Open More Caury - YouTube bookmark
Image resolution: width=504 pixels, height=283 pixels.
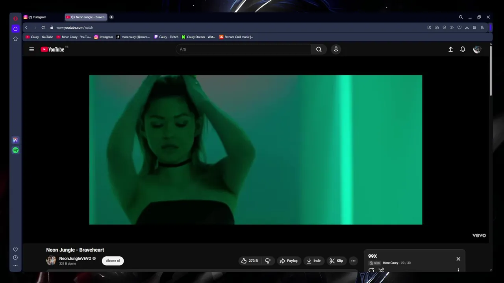74,37
